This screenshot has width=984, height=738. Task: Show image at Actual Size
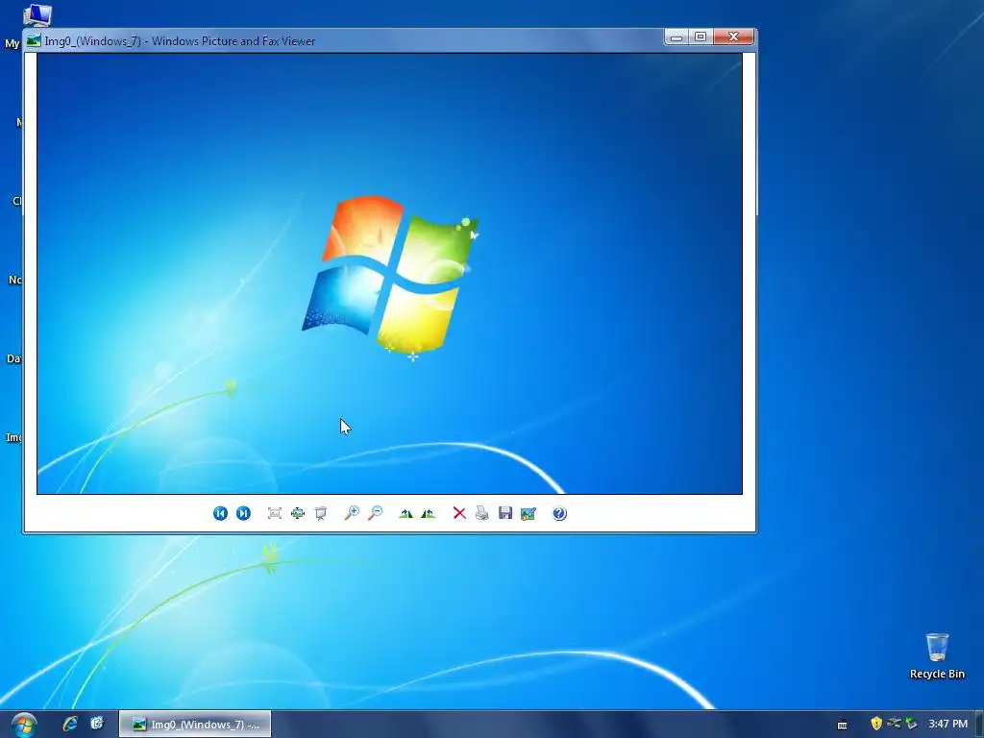point(298,513)
